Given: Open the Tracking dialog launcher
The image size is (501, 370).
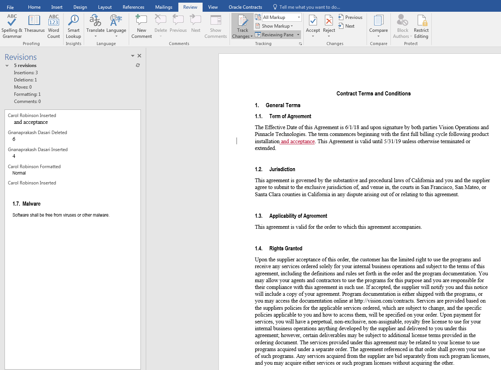Looking at the screenshot, I should 300,44.
